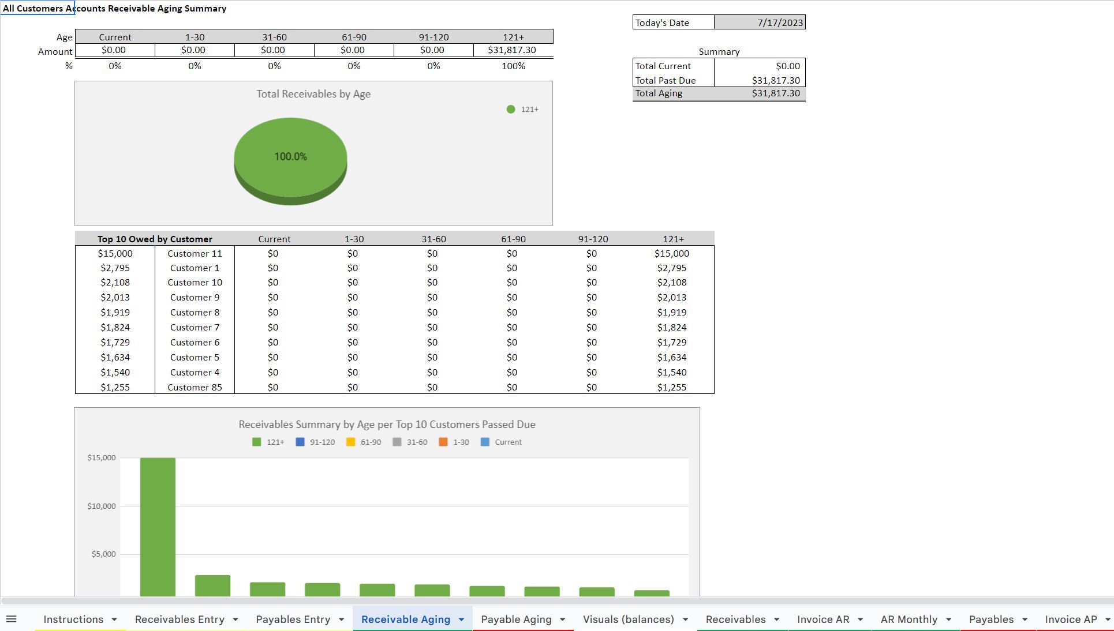Select the Customer 10 cell

click(195, 282)
